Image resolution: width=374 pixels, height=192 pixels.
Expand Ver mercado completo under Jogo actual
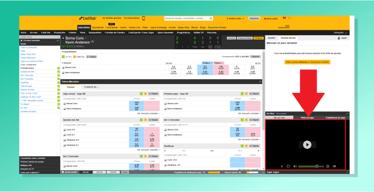149,113
